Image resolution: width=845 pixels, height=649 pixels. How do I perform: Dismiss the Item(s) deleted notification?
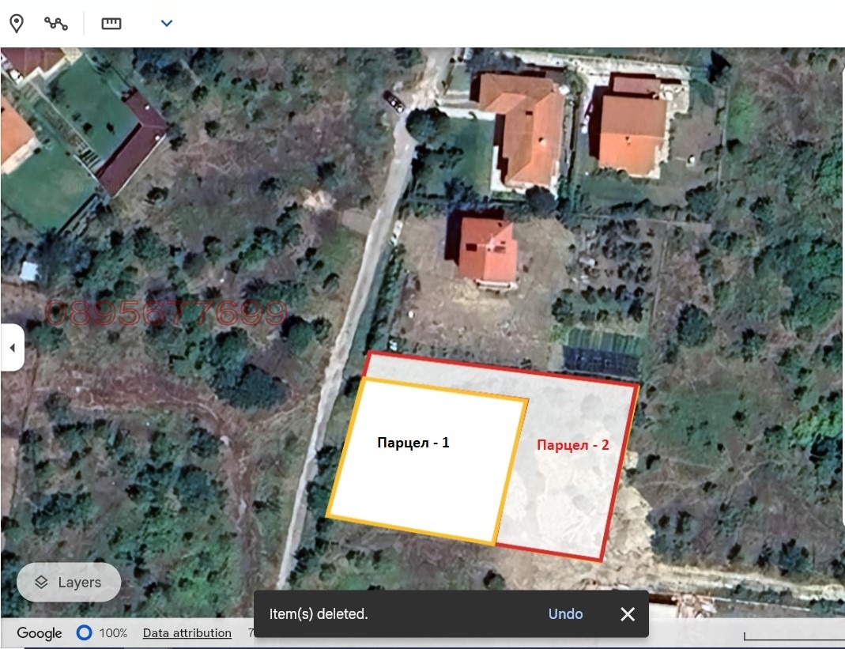[628, 614]
